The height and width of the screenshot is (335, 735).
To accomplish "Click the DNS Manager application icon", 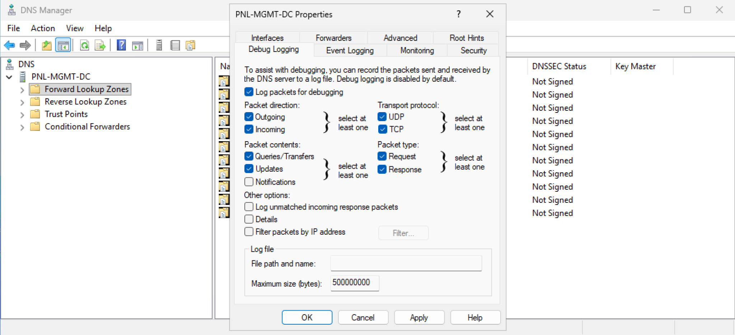I will pyautogui.click(x=11, y=10).
